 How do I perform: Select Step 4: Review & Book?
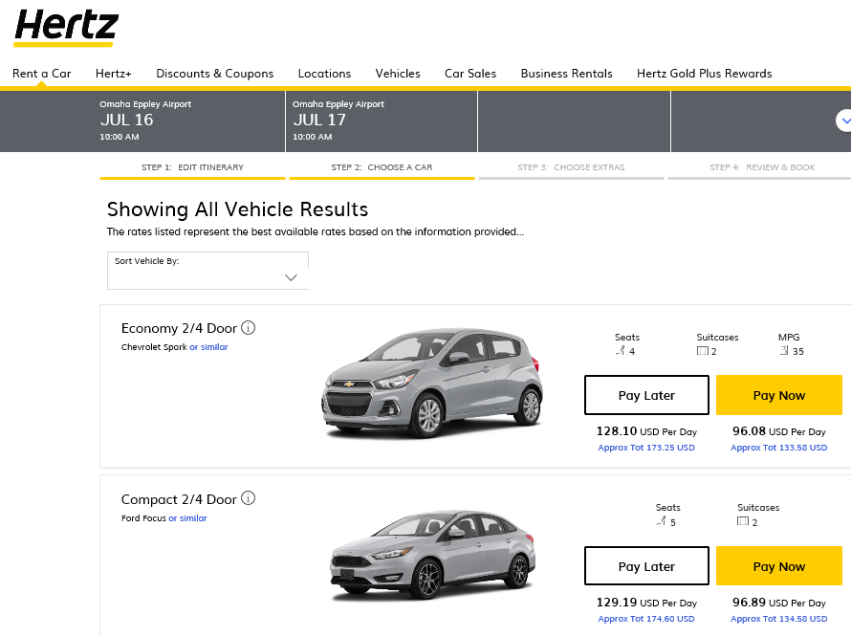762,167
